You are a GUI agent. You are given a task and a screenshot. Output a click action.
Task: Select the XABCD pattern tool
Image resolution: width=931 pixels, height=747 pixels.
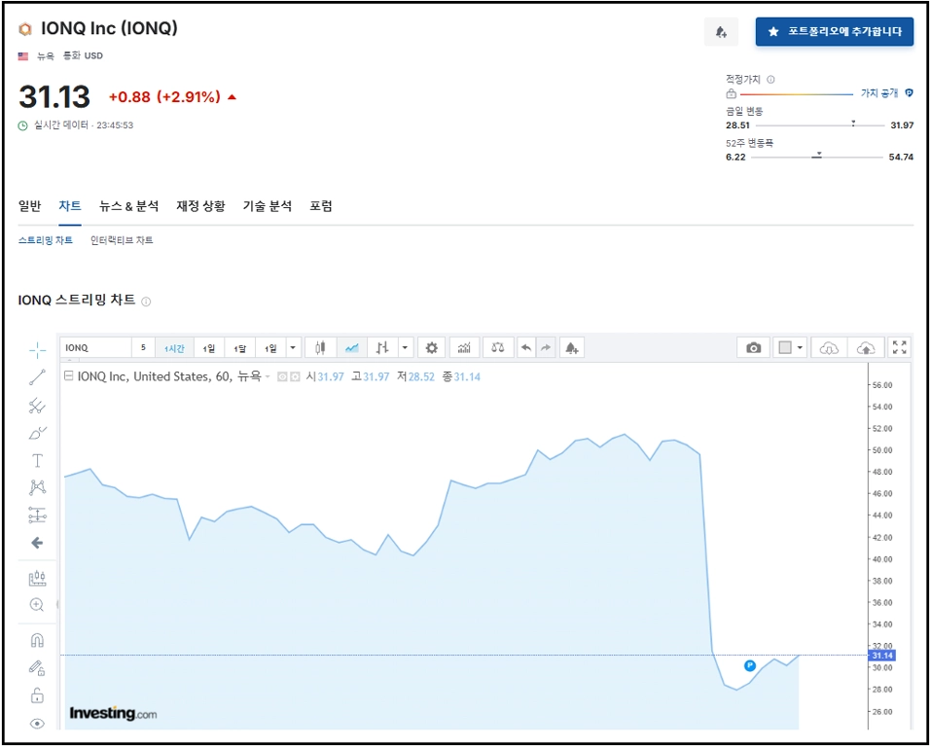click(x=37, y=487)
